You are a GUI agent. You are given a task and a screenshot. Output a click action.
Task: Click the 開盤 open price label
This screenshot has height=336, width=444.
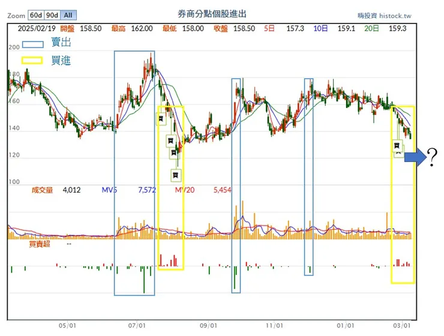click(x=67, y=29)
